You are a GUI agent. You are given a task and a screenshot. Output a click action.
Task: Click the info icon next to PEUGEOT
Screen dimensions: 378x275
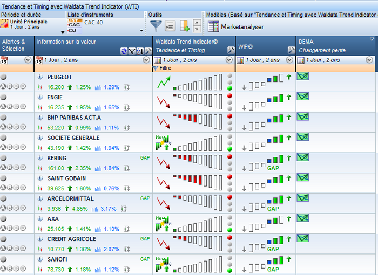40,77
